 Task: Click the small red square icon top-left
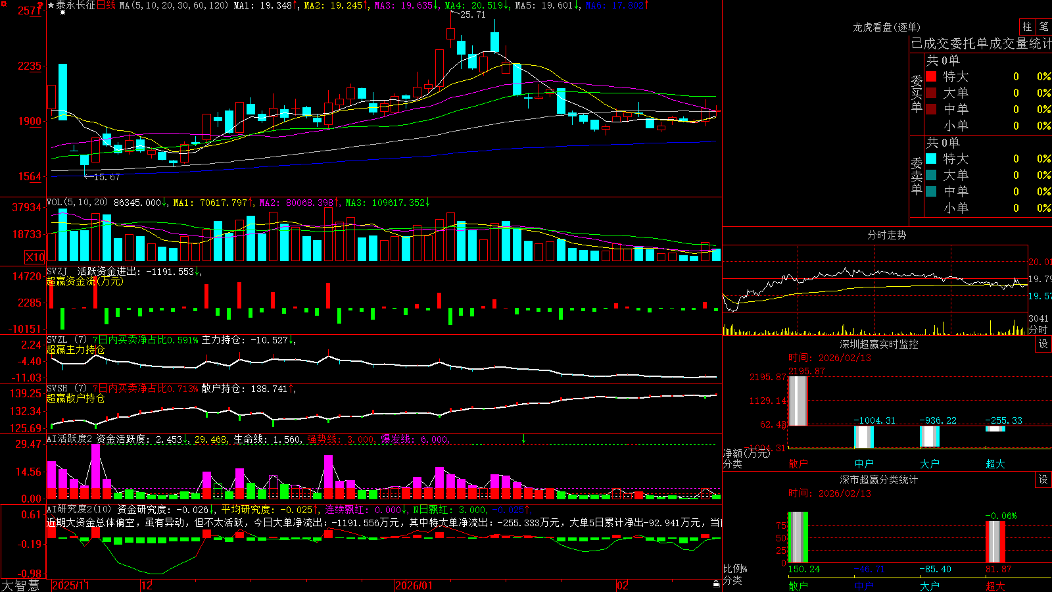pyautogui.click(x=3, y=3)
